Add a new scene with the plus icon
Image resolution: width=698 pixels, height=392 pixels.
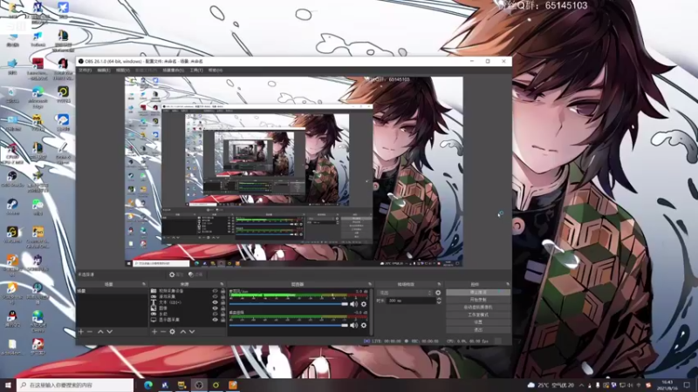[81, 332]
